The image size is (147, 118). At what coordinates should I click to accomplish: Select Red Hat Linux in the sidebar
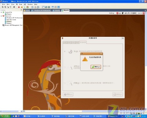pyautogui.click(x=10, y=20)
